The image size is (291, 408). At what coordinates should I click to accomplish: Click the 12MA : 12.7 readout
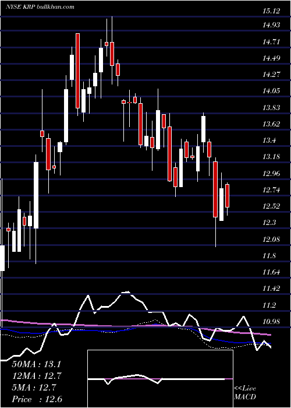(x=36, y=376)
